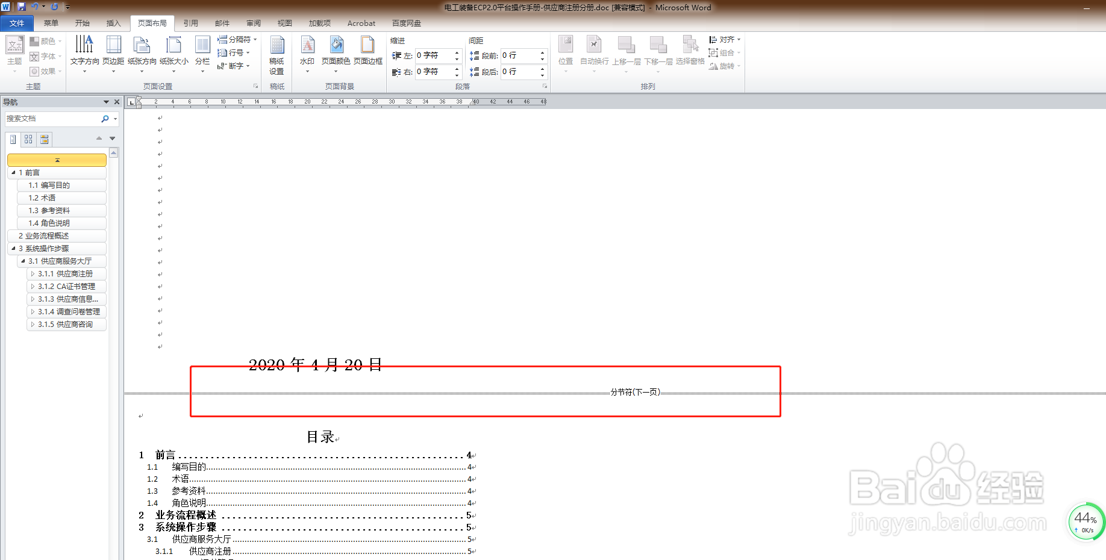Viewport: 1106px width, 560px height.
Task: Open the navigation pane options dropdown arrow
Action: click(106, 102)
